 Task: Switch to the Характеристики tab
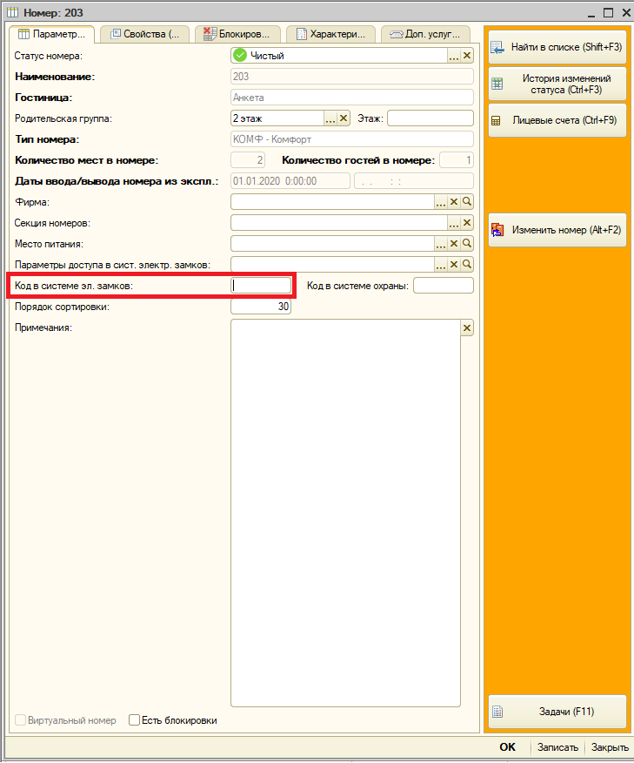coord(330,34)
